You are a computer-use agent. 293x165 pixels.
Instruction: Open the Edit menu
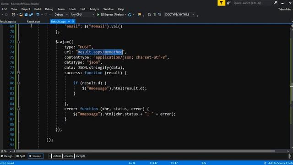4,9
